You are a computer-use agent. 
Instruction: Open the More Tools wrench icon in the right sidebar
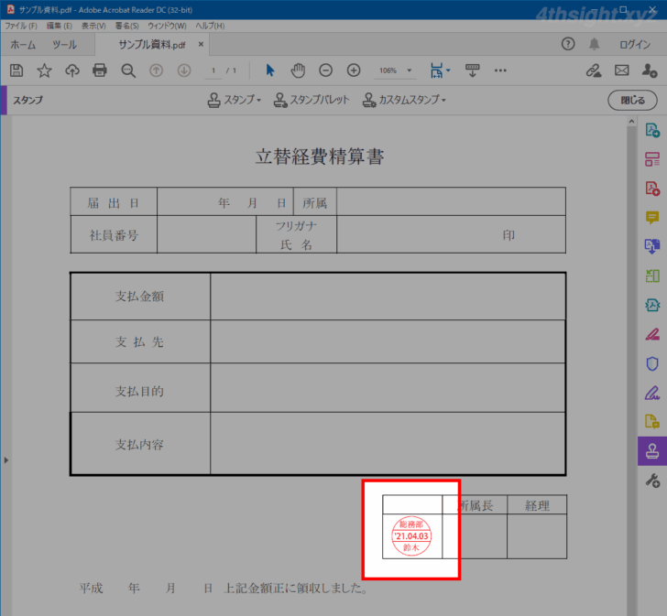coord(652,481)
